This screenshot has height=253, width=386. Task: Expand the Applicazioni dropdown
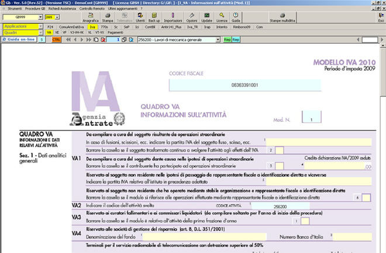click(41, 26)
